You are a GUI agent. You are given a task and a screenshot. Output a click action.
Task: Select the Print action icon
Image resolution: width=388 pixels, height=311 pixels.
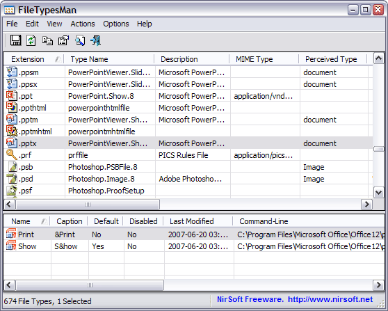click(x=11, y=234)
